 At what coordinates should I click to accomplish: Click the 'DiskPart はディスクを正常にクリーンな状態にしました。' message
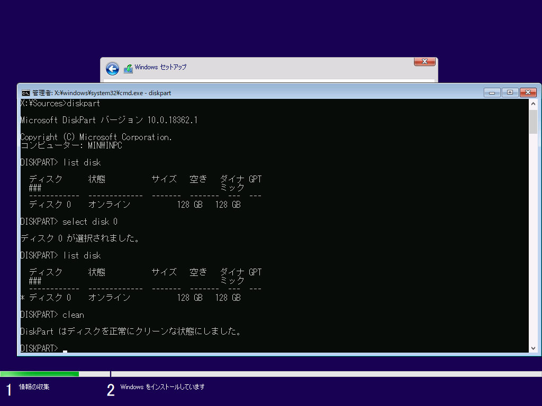coord(131,331)
